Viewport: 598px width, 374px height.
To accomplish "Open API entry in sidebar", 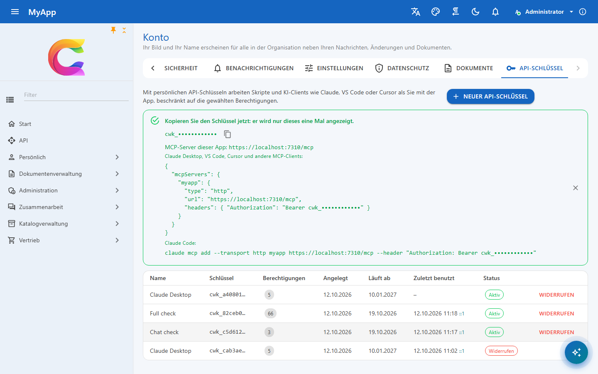I will click(x=66, y=140).
